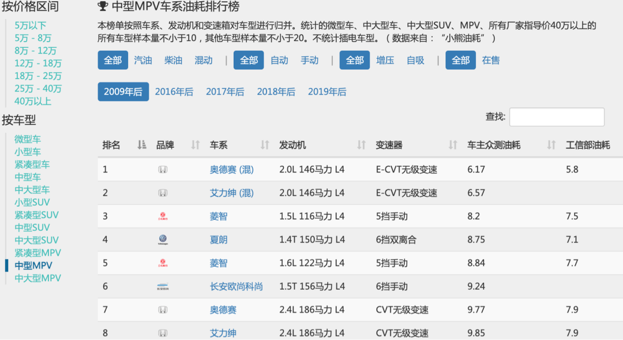Image resolution: width=623 pixels, height=340 pixels.
Task: Filter by 增压 engines
Action: coord(385,60)
